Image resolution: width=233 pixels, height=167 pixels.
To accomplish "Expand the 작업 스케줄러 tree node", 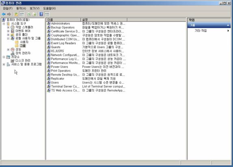I will [8, 27].
